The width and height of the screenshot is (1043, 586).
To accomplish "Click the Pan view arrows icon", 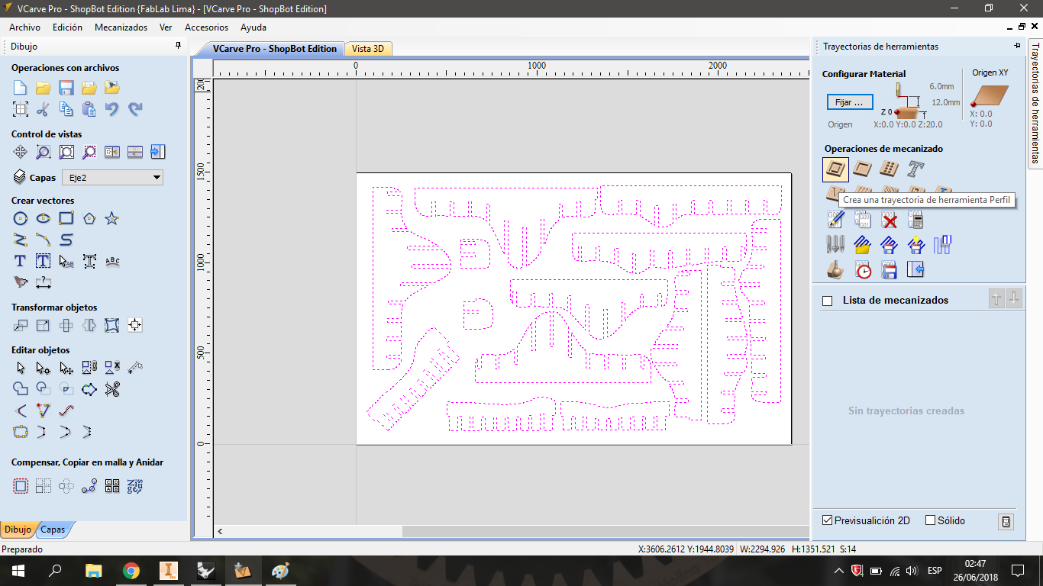I will coord(21,152).
